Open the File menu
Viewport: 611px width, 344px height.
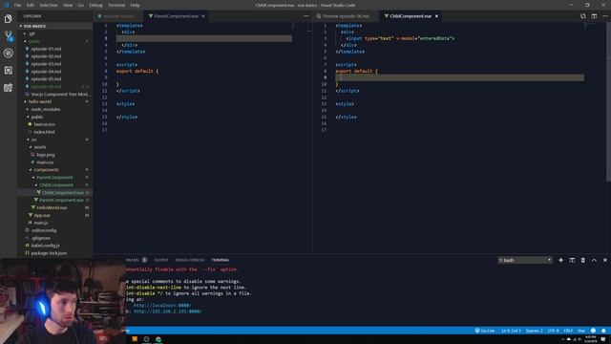[17, 5]
